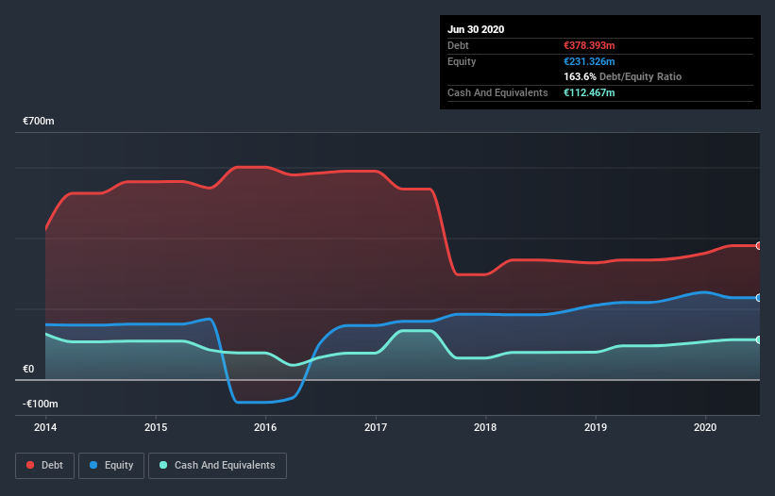Click the 2019 x-axis label
The image size is (775, 496).
[596, 427]
